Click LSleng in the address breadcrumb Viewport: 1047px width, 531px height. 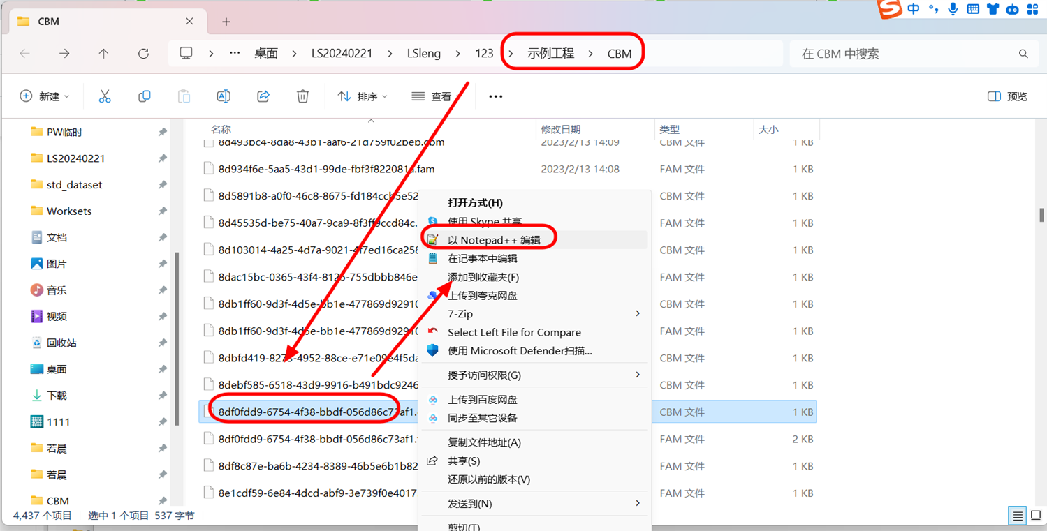[423, 54]
